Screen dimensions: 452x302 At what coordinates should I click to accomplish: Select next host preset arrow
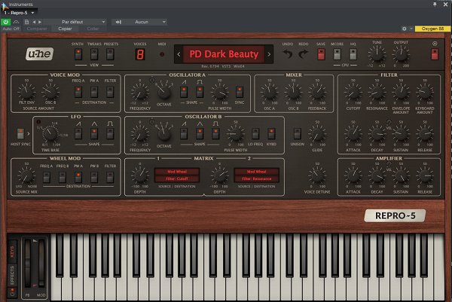pyautogui.click(x=40, y=22)
